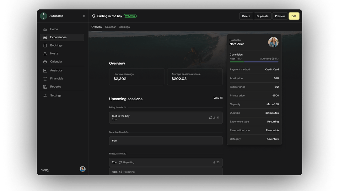Click the Duplicate button
The image size is (339, 191).
262,16
